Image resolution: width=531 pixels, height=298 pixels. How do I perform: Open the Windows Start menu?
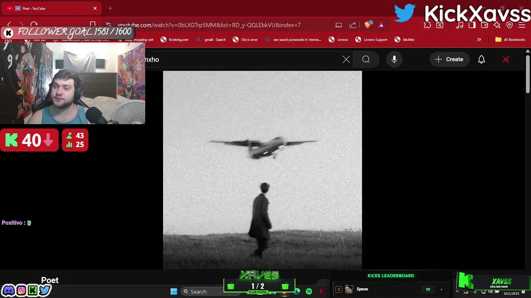(174, 292)
